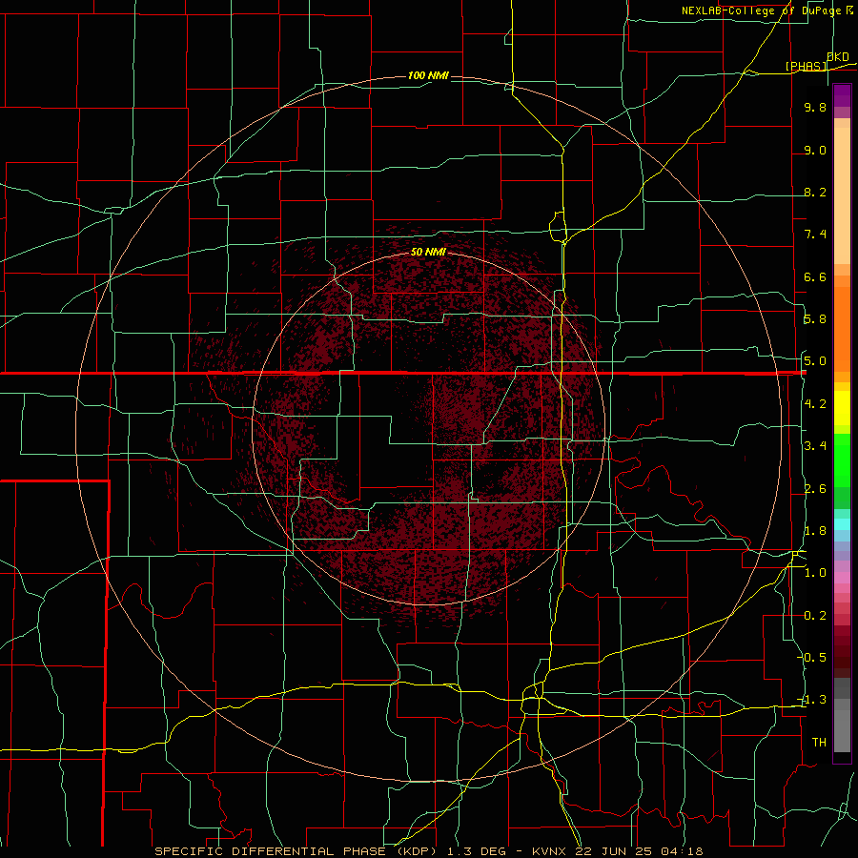Pick the yellow swatch near 4.2
858x858 pixels.
[842, 408]
